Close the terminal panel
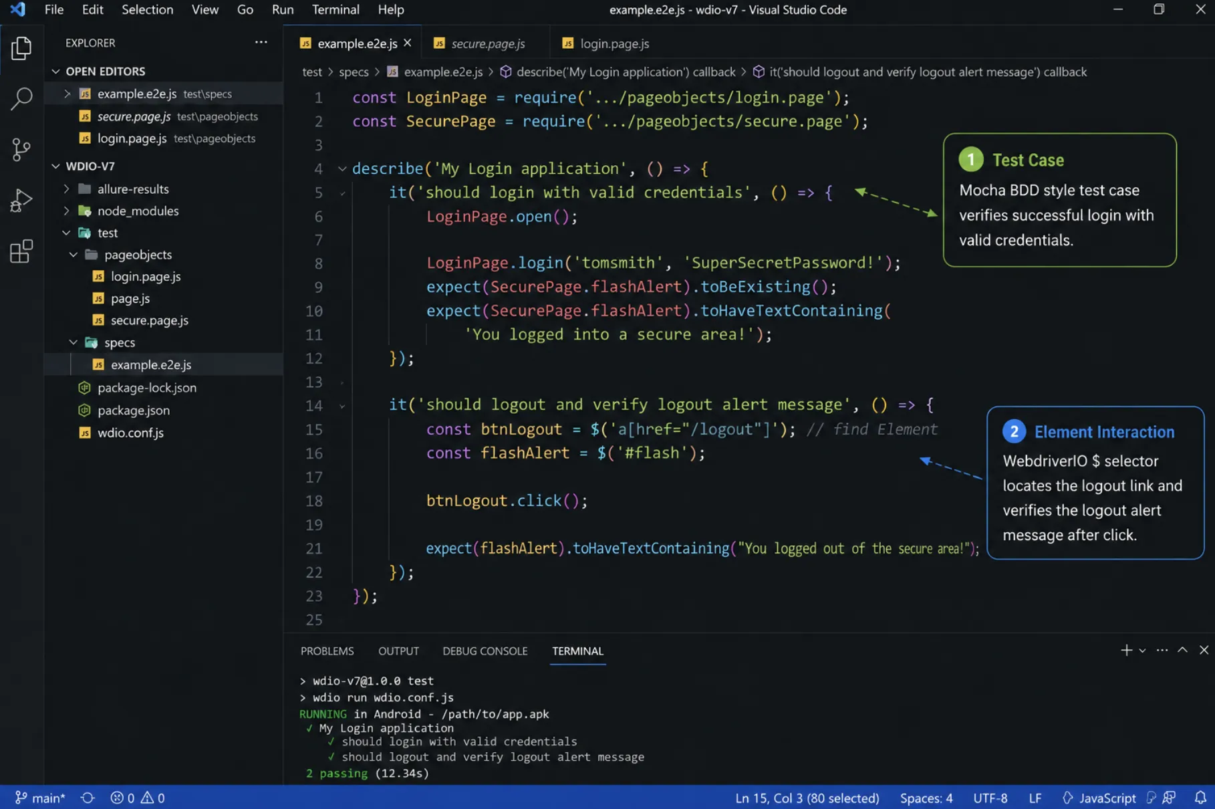The height and width of the screenshot is (809, 1215). (1204, 650)
